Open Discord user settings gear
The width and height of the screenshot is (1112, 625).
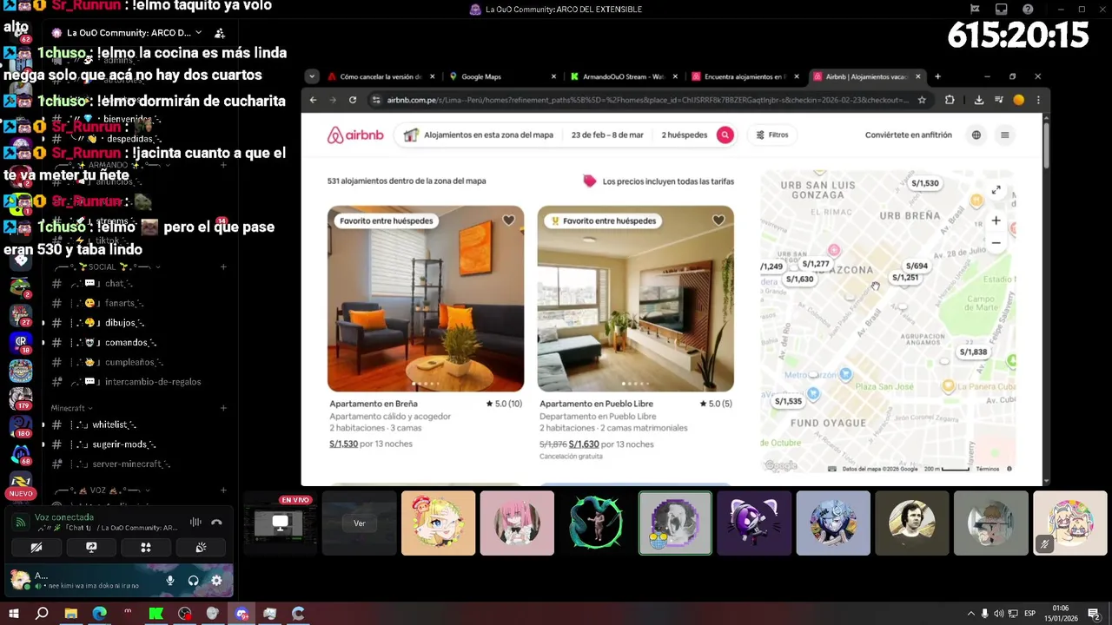click(x=216, y=580)
